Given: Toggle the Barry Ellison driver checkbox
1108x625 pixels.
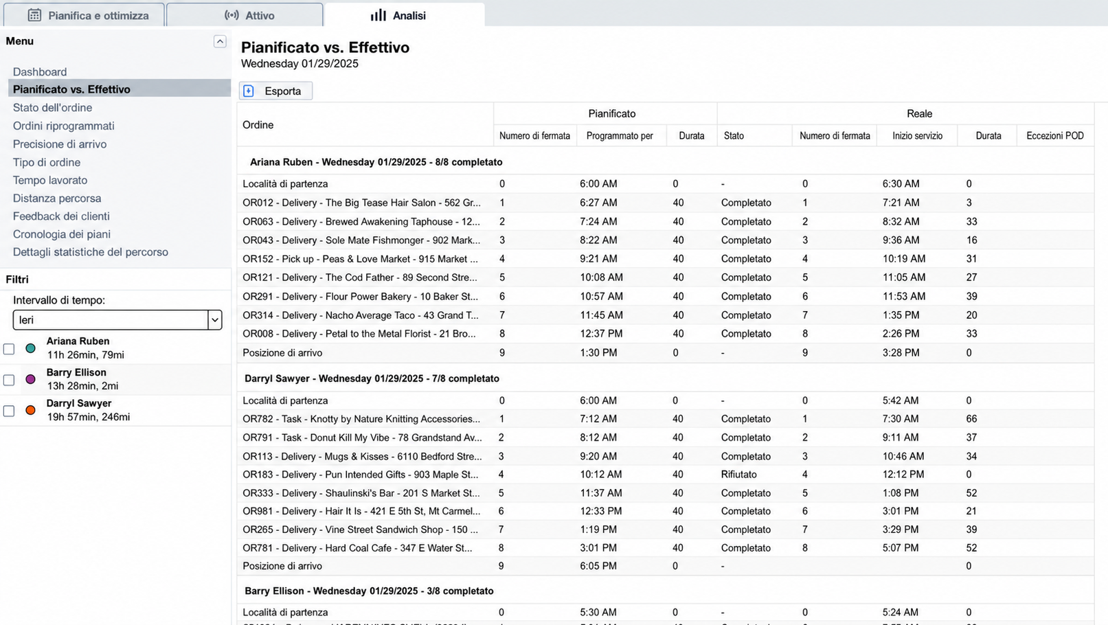Looking at the screenshot, I should (9, 380).
